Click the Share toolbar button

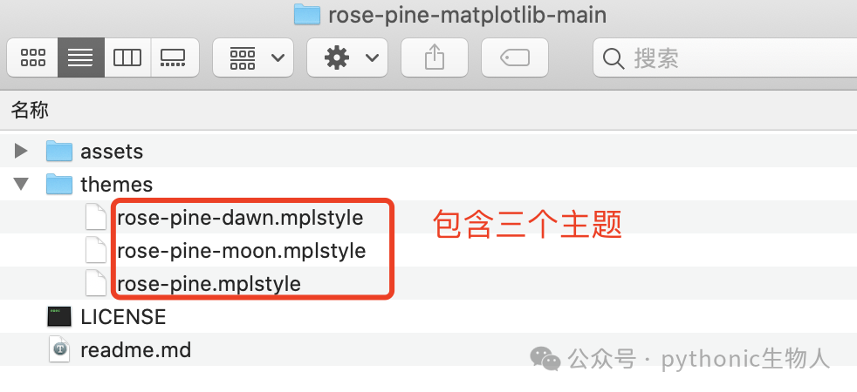[x=435, y=57]
